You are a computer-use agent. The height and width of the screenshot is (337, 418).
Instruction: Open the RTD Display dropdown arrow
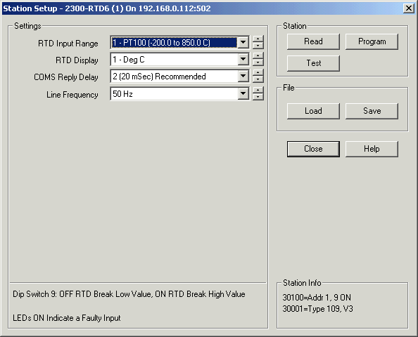[243, 60]
